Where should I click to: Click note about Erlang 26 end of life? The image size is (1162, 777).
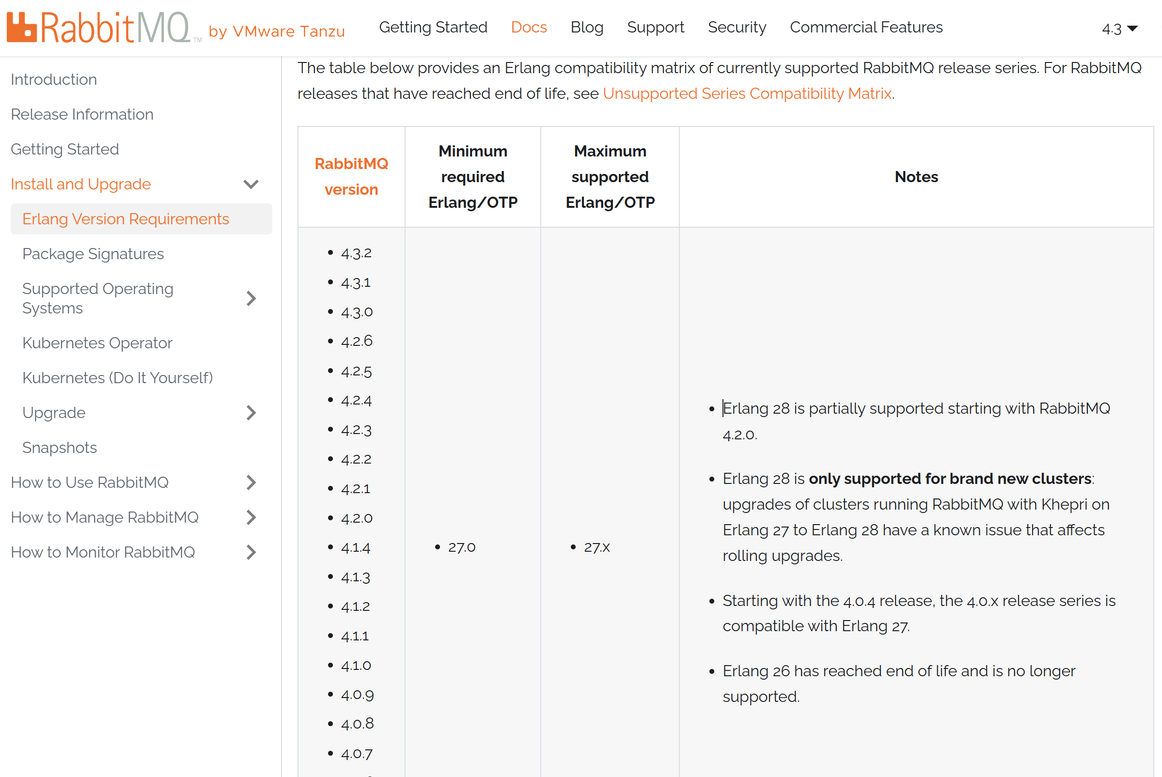pos(899,684)
